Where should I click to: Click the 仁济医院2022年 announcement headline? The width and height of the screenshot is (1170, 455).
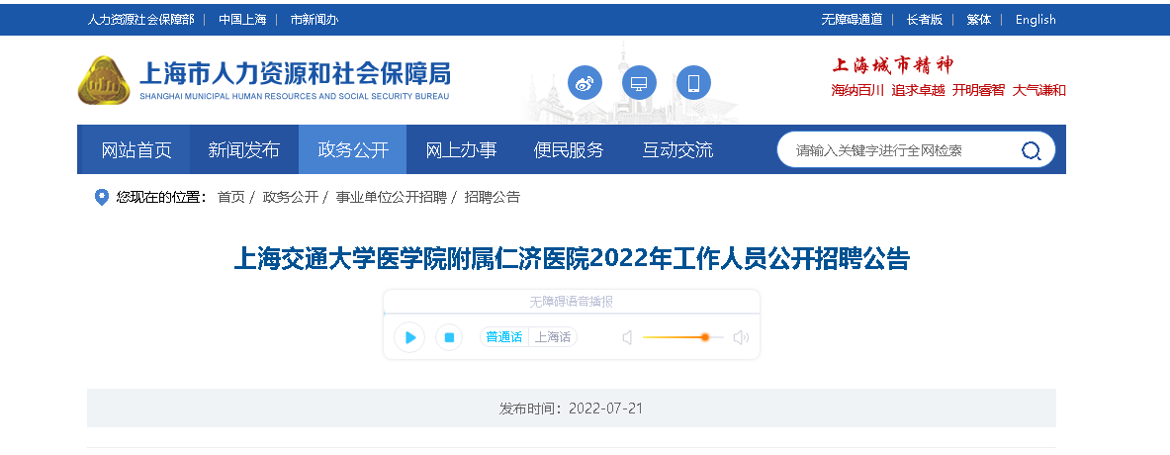click(572, 259)
